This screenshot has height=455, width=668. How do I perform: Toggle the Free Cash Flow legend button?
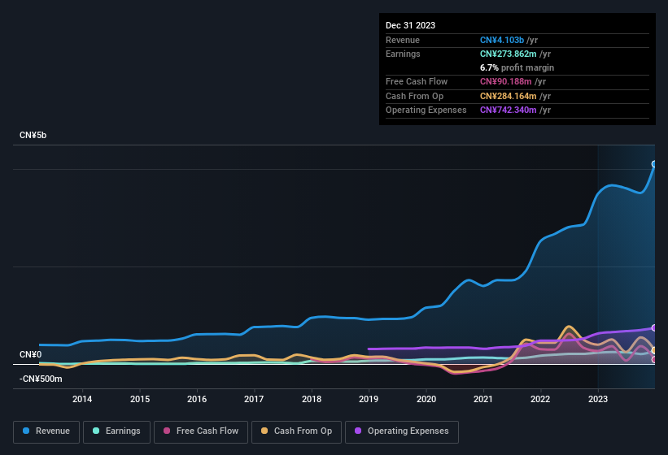click(201, 431)
